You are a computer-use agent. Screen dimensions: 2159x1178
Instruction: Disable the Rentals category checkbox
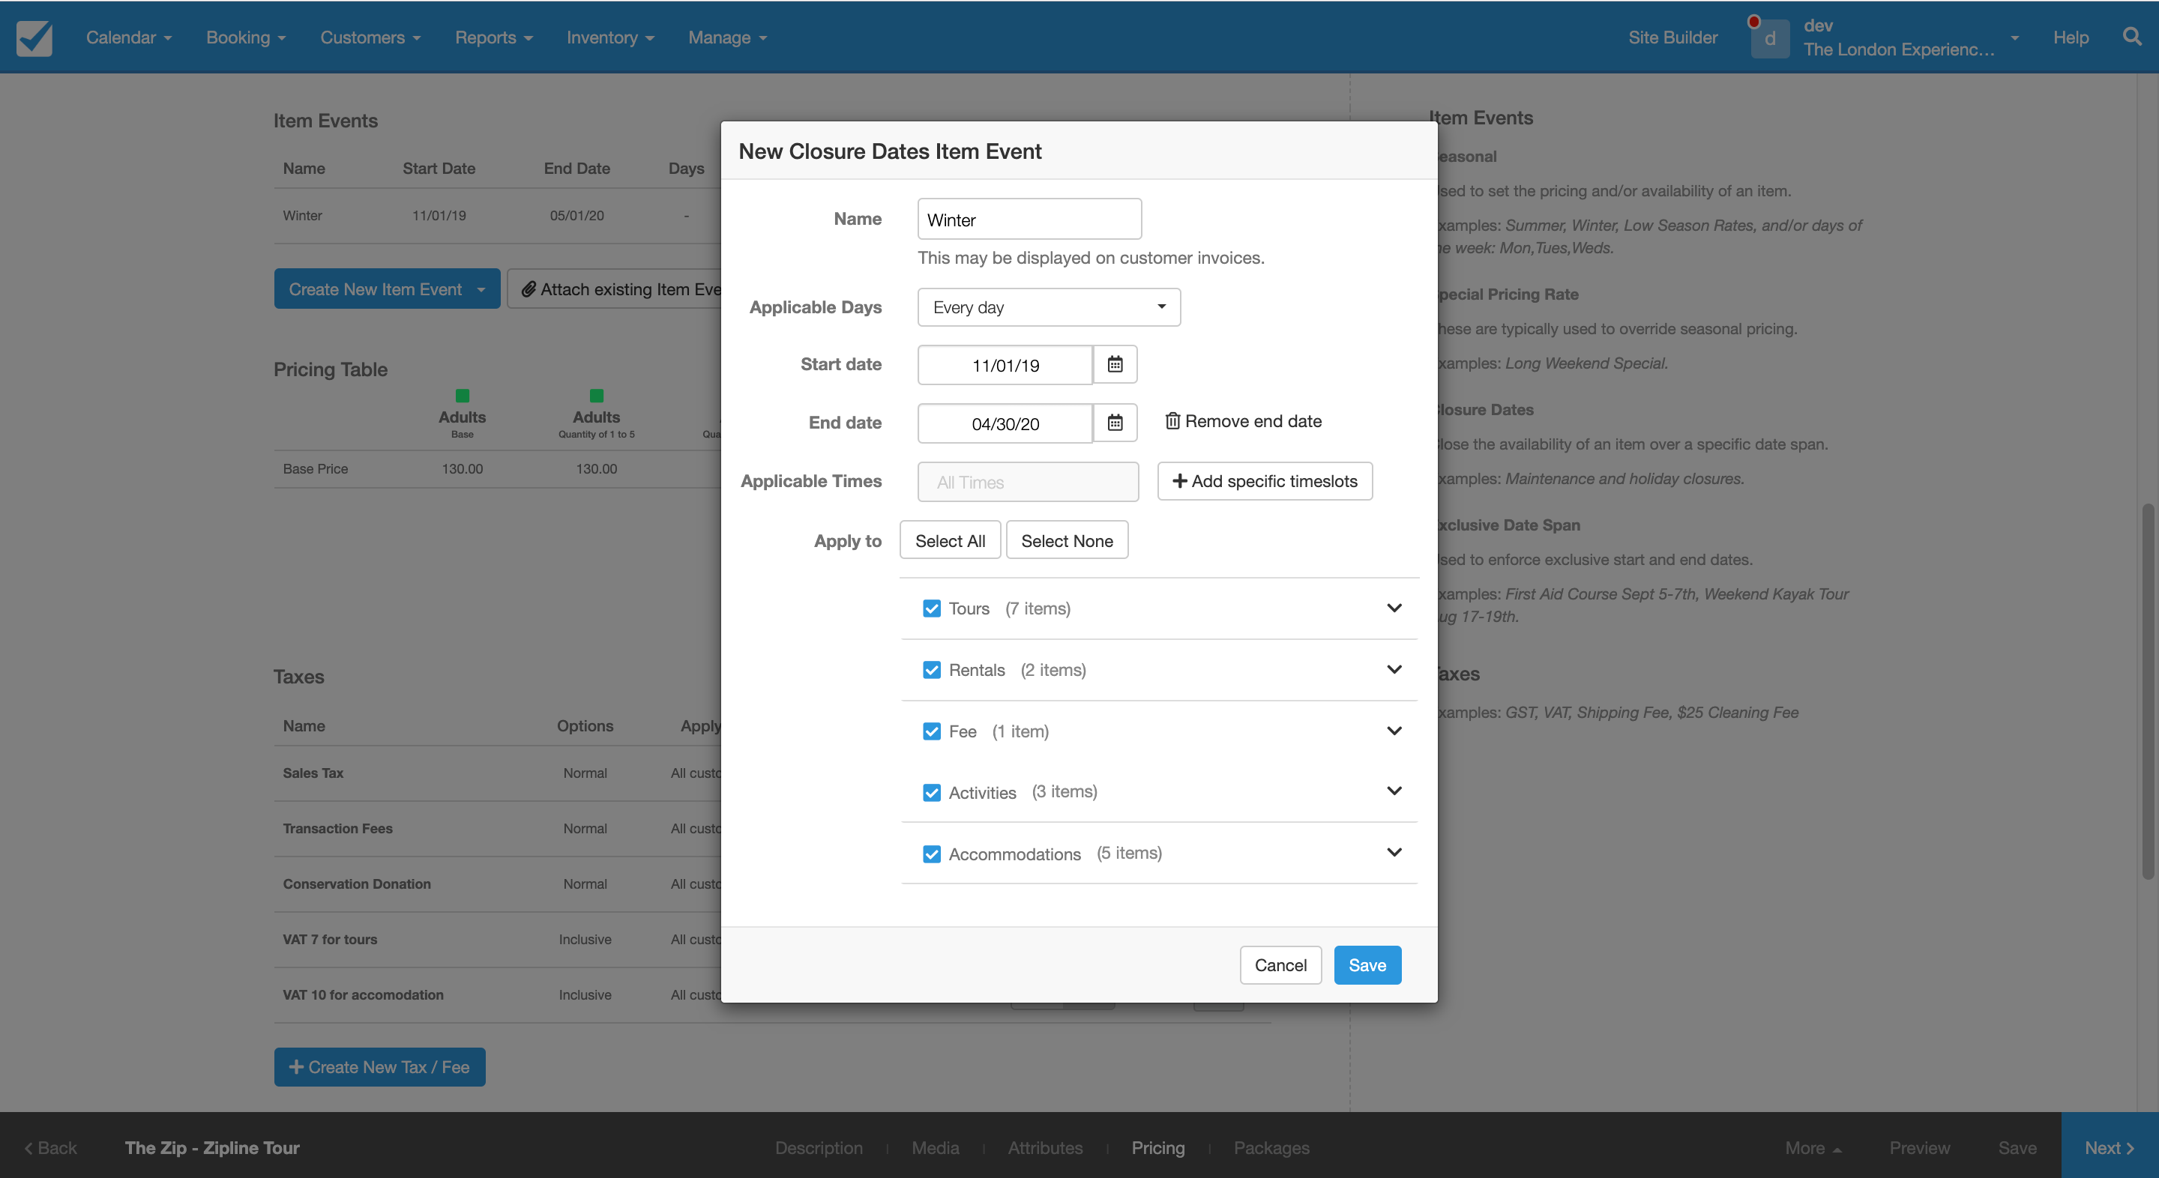(930, 668)
